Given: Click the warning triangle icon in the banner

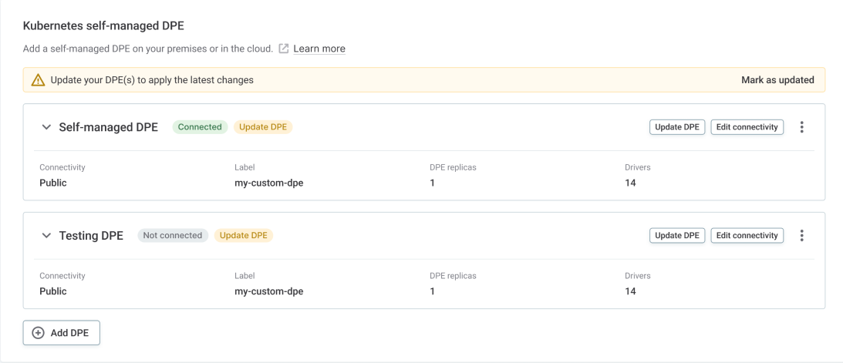Looking at the screenshot, I should (x=38, y=80).
